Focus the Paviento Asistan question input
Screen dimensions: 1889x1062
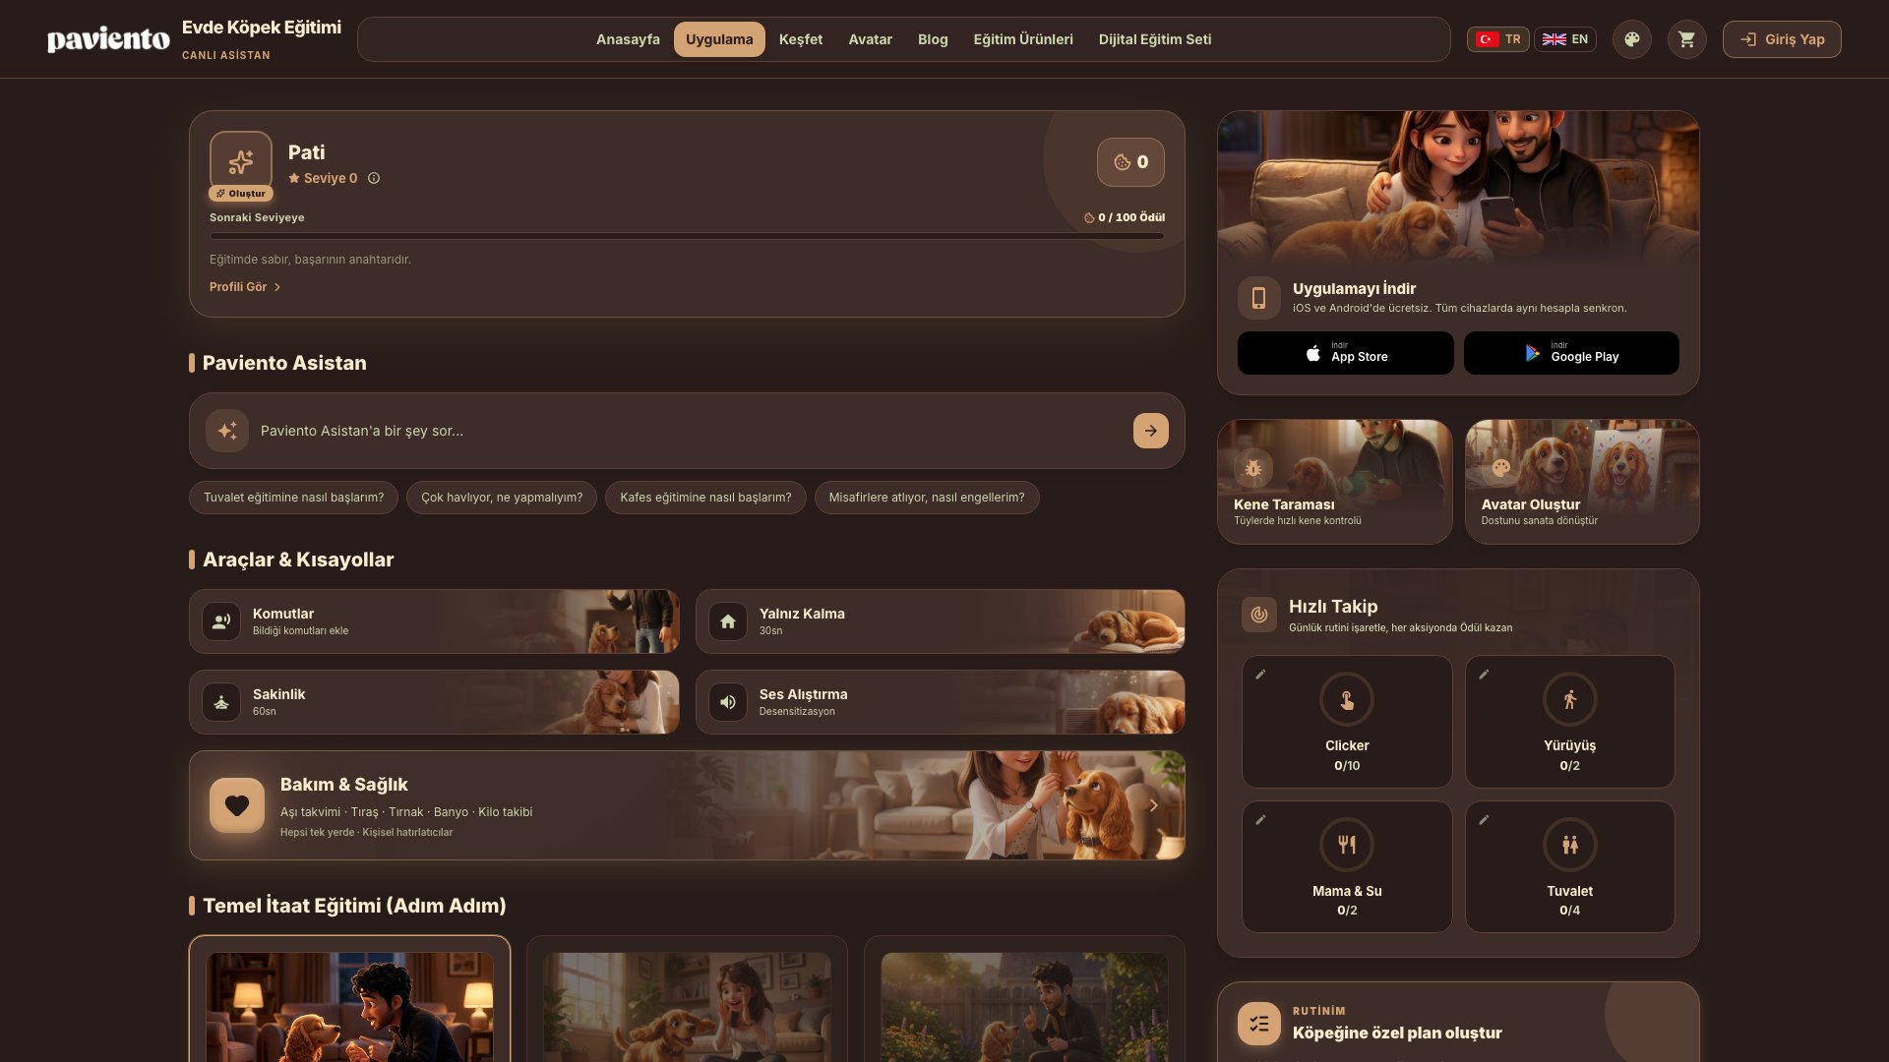click(689, 431)
